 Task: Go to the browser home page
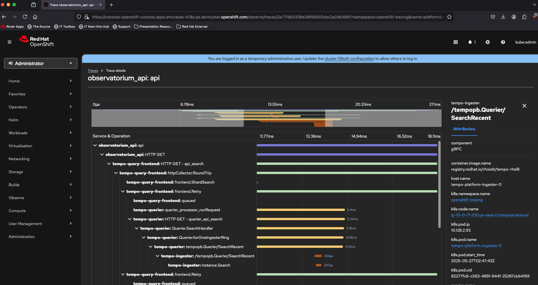(35, 17)
